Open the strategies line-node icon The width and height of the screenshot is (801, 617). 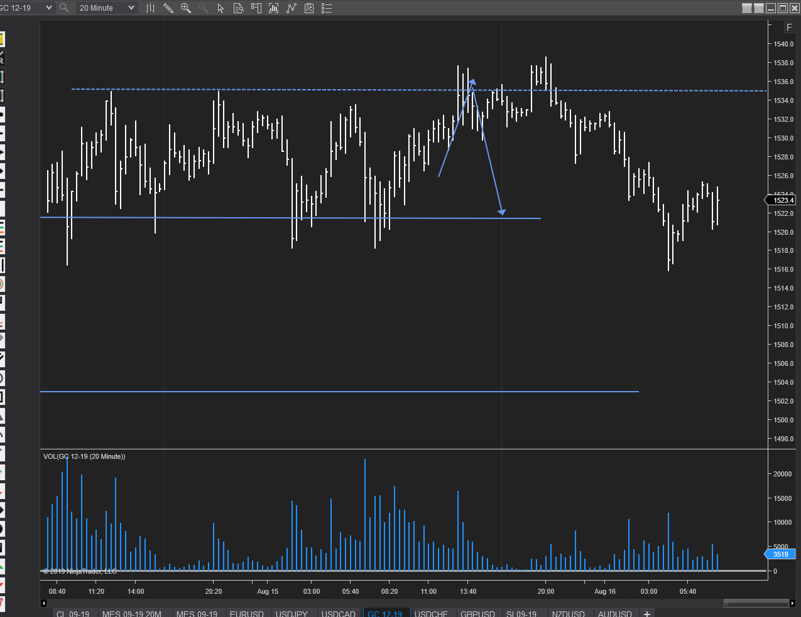pyautogui.click(x=291, y=8)
